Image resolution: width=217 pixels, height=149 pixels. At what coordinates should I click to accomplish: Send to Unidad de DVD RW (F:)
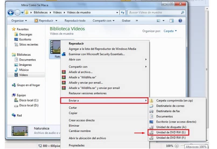(x=177, y=138)
